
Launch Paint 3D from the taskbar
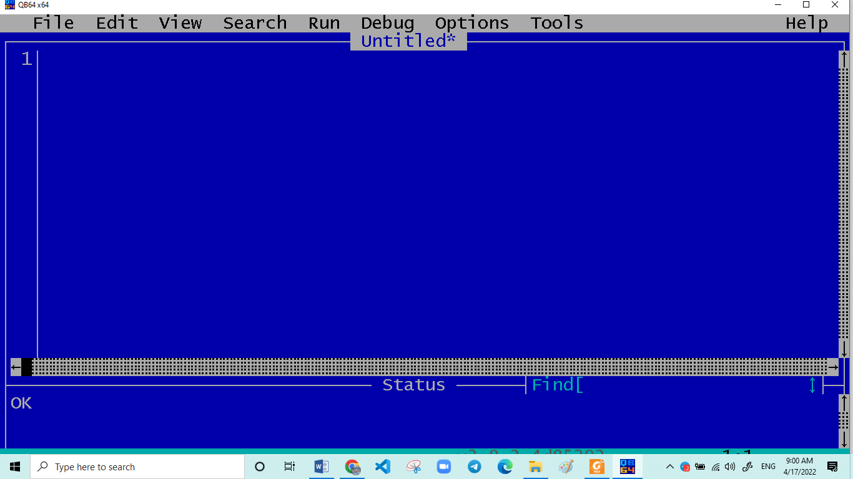566,466
